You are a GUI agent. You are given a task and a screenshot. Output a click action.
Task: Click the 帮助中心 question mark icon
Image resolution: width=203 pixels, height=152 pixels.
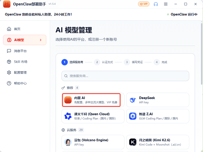[x=9, y=83]
